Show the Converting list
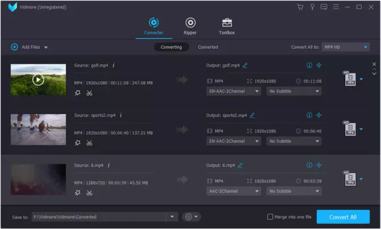Image resolution: width=381 pixels, height=229 pixels. coord(171,47)
